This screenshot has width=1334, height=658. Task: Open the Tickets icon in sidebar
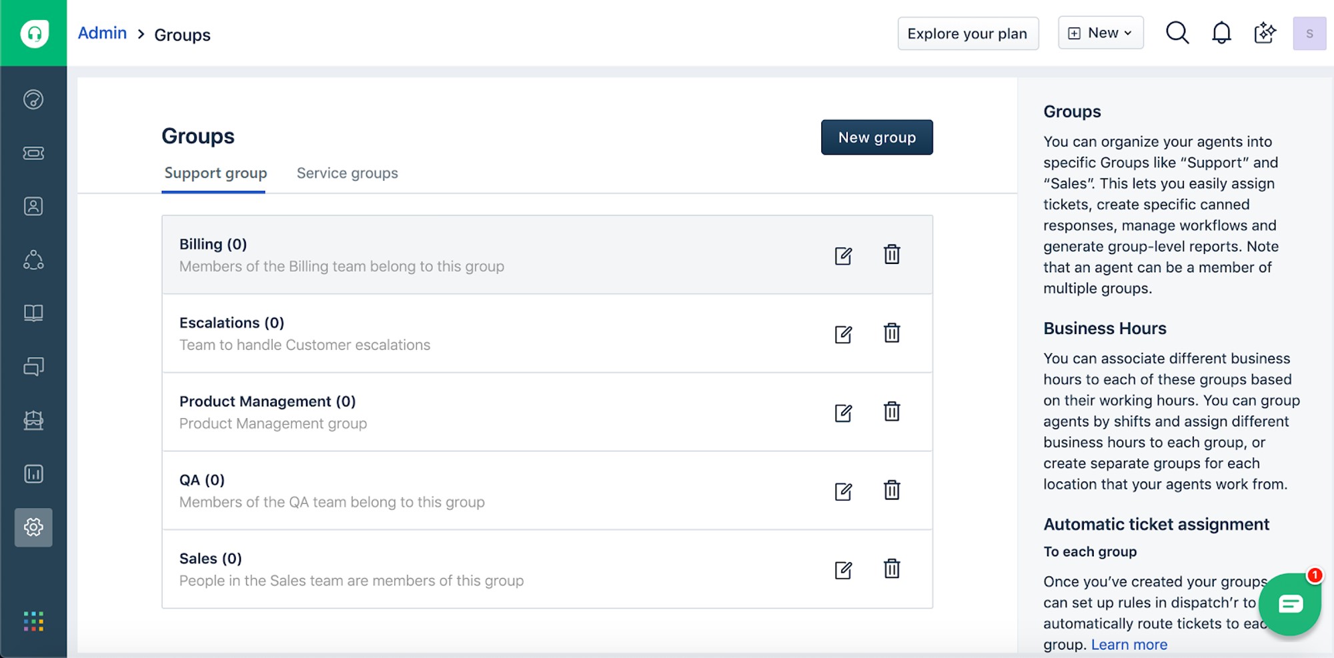coord(33,153)
